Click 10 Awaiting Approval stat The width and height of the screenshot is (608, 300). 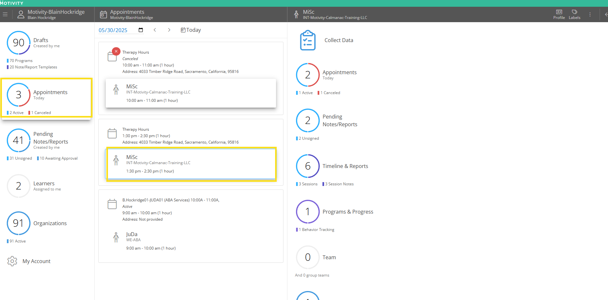[x=57, y=158]
